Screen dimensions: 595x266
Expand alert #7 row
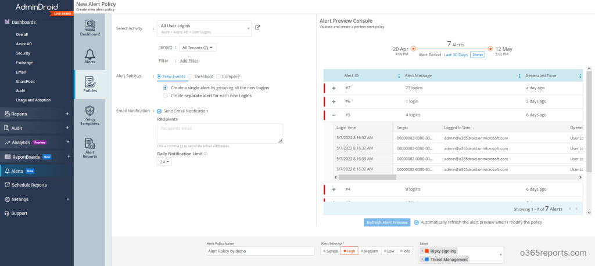(334, 88)
